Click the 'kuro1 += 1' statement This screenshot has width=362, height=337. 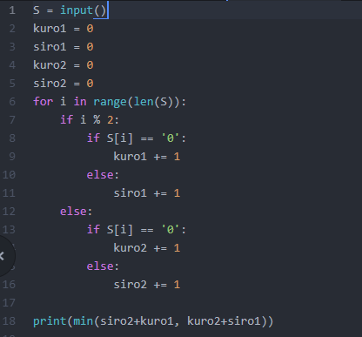coord(147,157)
